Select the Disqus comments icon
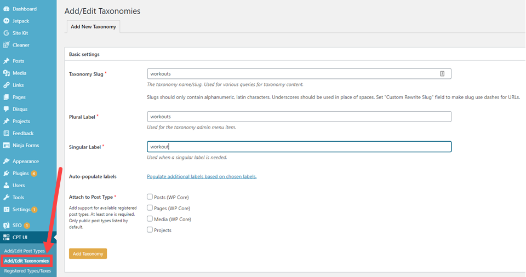This screenshot has width=526, height=277. point(6,109)
